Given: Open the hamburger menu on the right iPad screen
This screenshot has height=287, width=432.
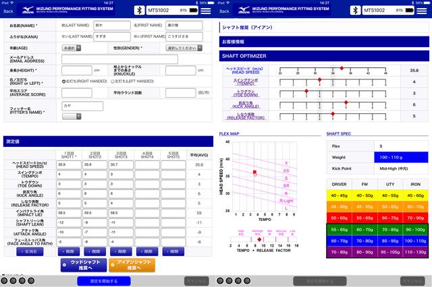Looking at the screenshot, I should (x=421, y=11).
